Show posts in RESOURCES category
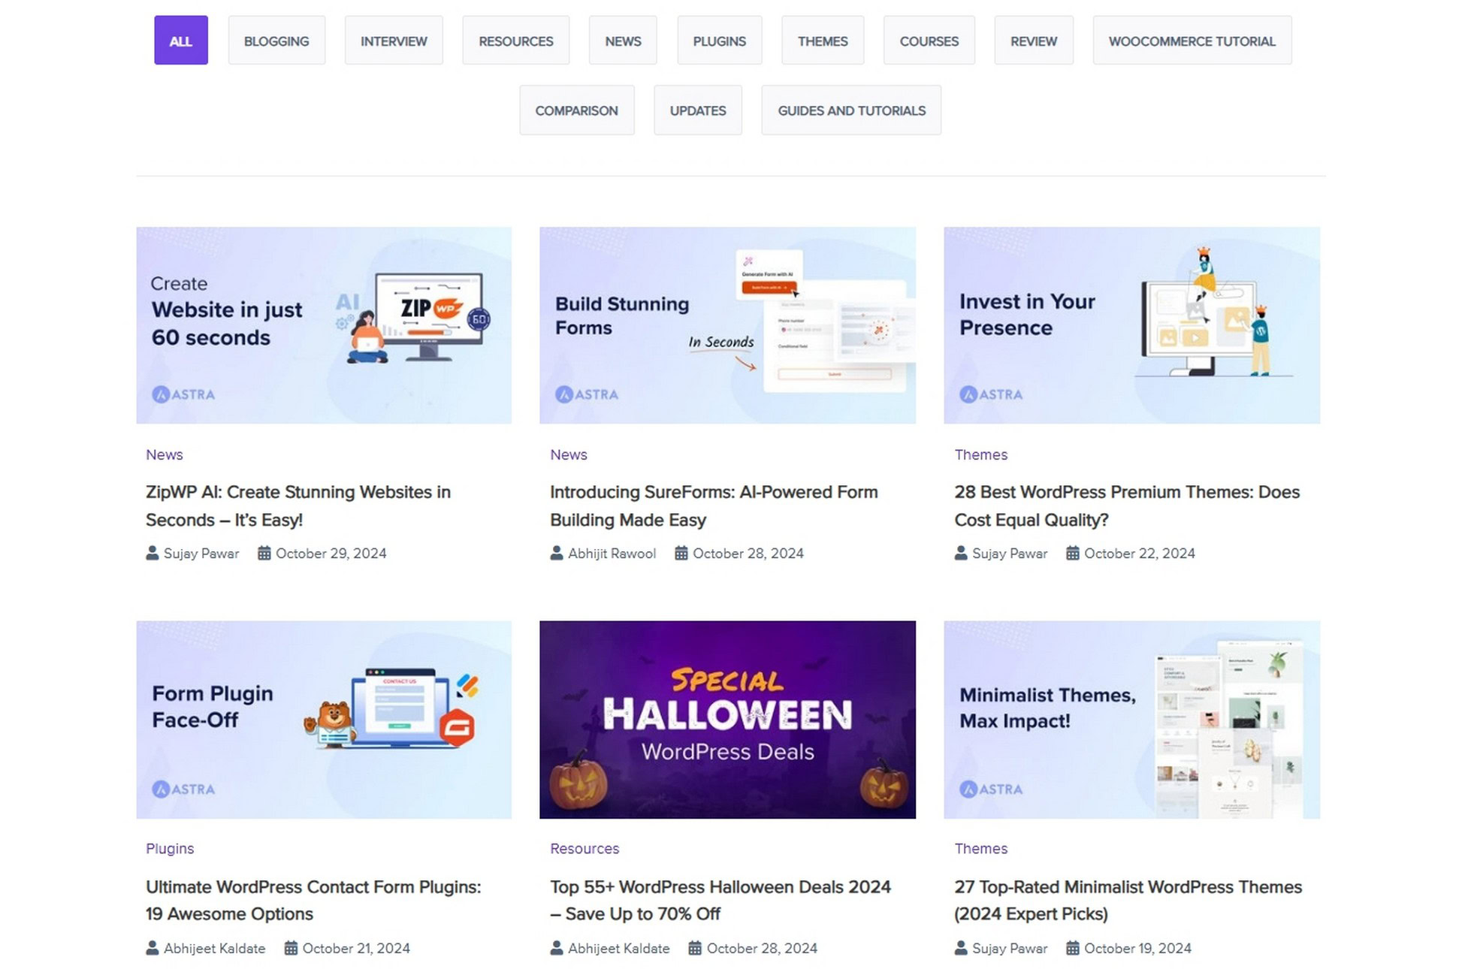This screenshot has width=1465, height=969. tap(516, 41)
